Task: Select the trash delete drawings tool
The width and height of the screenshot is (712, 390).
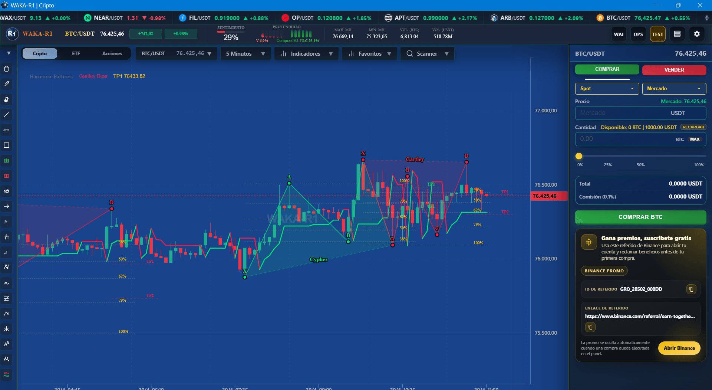Action: tap(6, 69)
